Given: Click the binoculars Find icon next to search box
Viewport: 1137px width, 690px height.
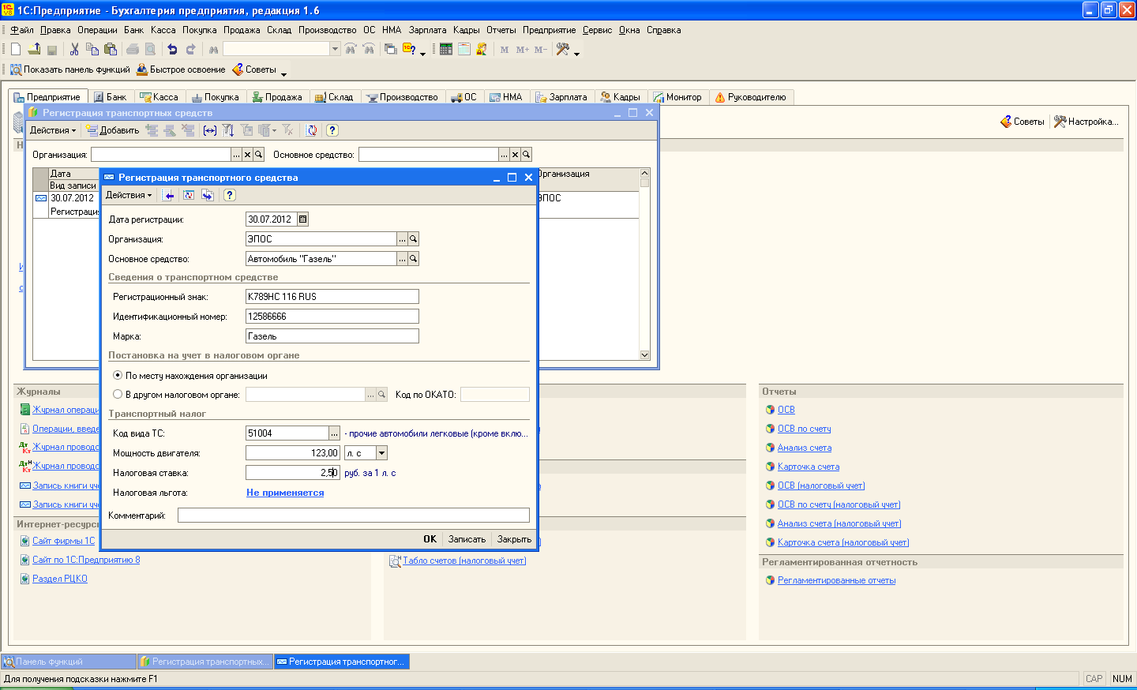Looking at the screenshot, I should pos(213,49).
